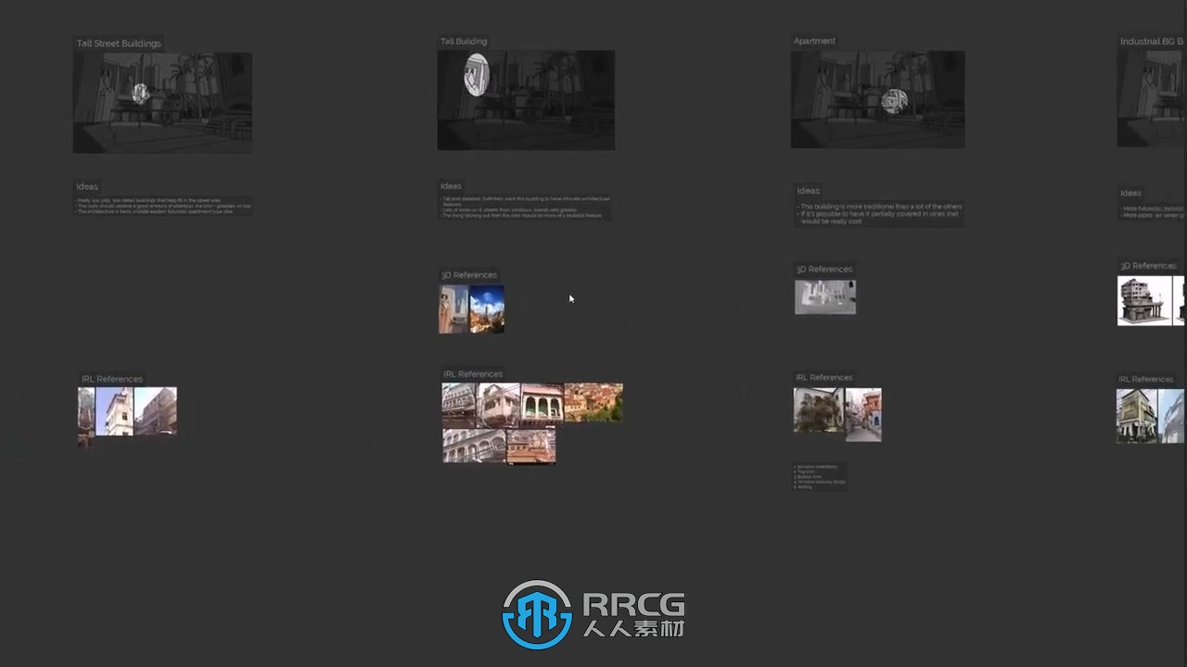Select ideas note under Tall Building
The image size is (1187, 667).
click(525, 207)
